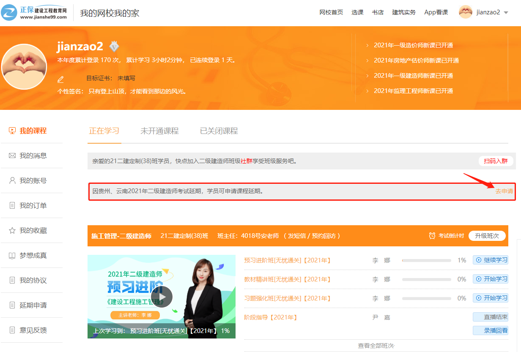521x352 pixels.
Task: Click the 我的收藏 star icon
Action: click(12, 231)
